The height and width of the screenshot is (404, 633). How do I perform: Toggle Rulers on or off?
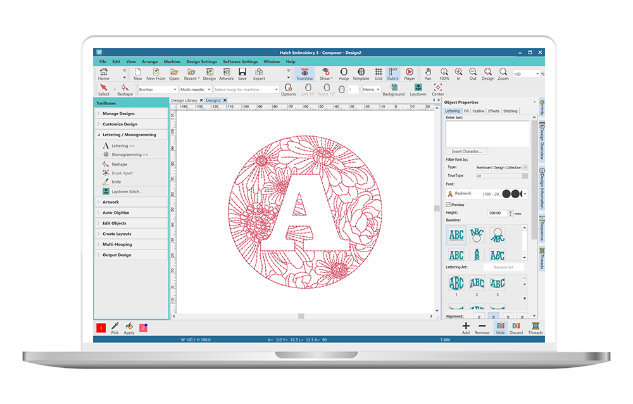coord(393,73)
